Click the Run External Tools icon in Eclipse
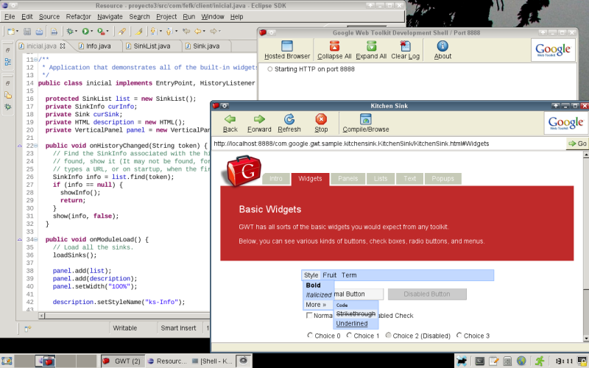 101,31
